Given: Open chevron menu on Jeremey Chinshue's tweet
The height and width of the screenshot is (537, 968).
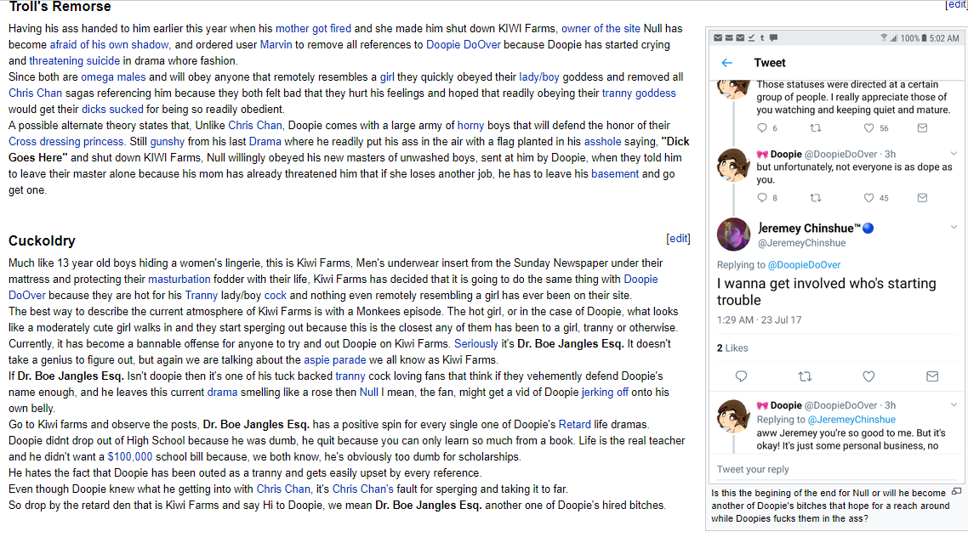Looking at the screenshot, I should tap(954, 227).
